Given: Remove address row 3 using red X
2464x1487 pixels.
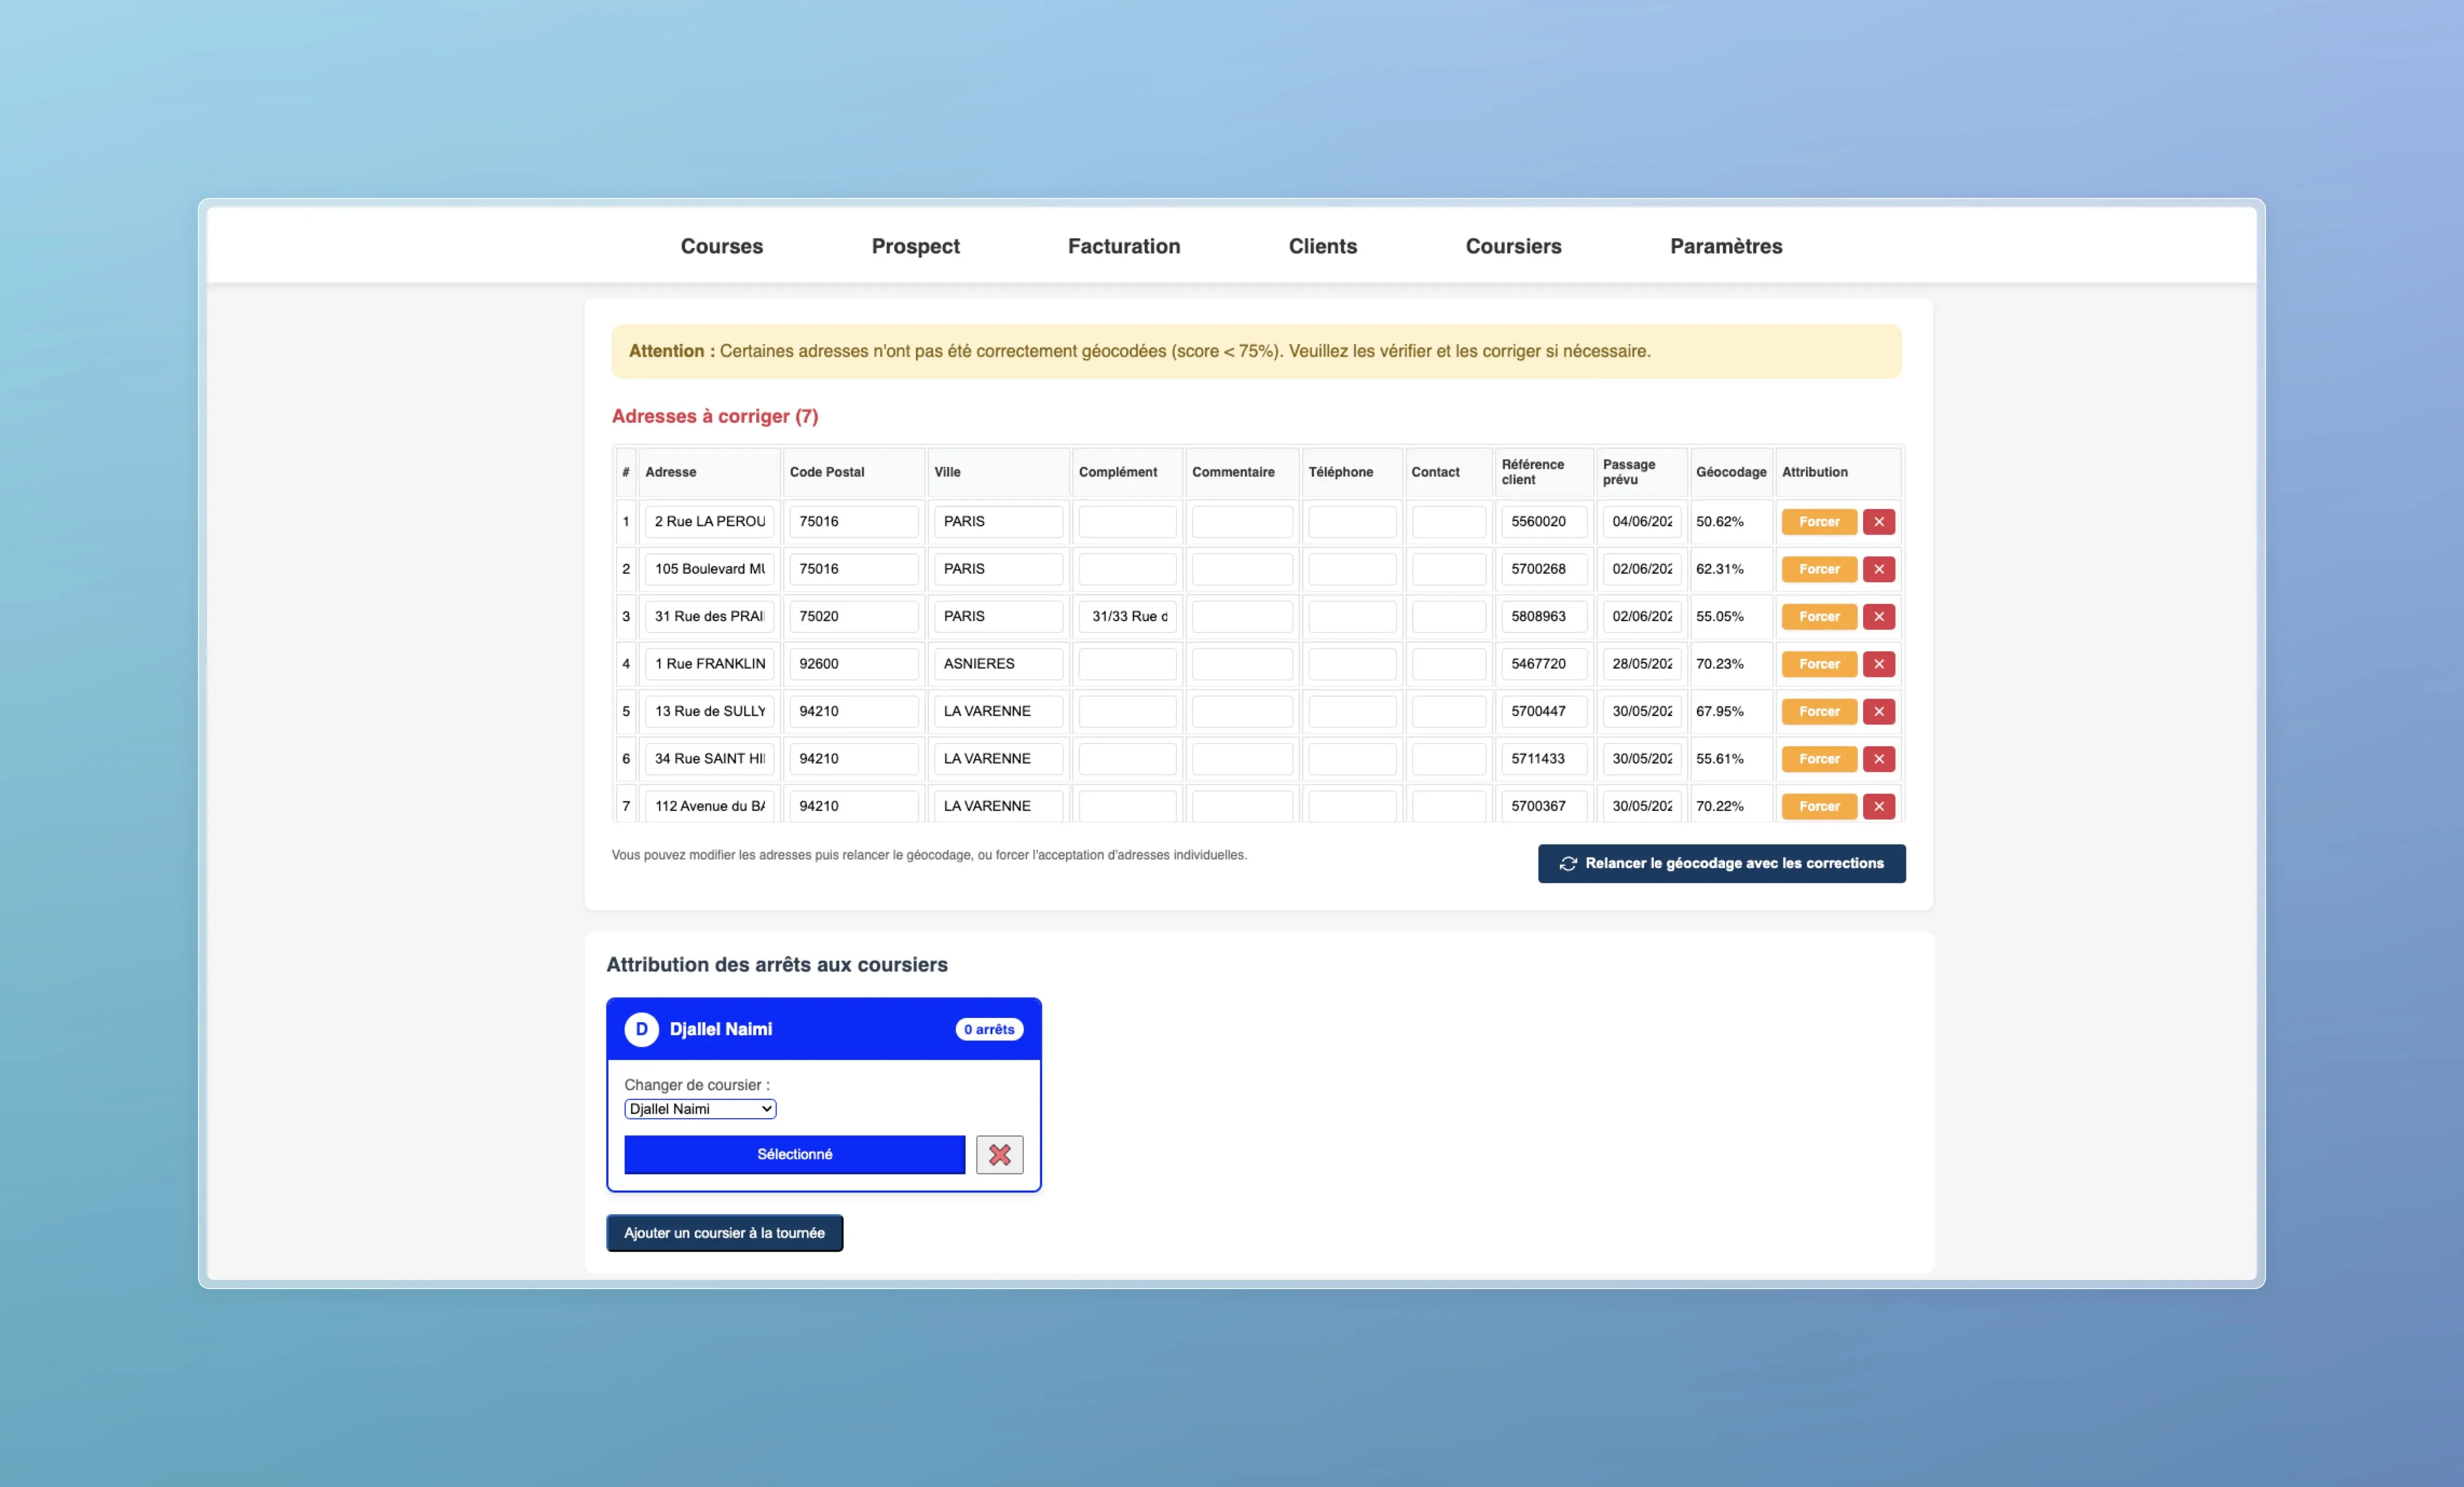Looking at the screenshot, I should [x=1878, y=617].
